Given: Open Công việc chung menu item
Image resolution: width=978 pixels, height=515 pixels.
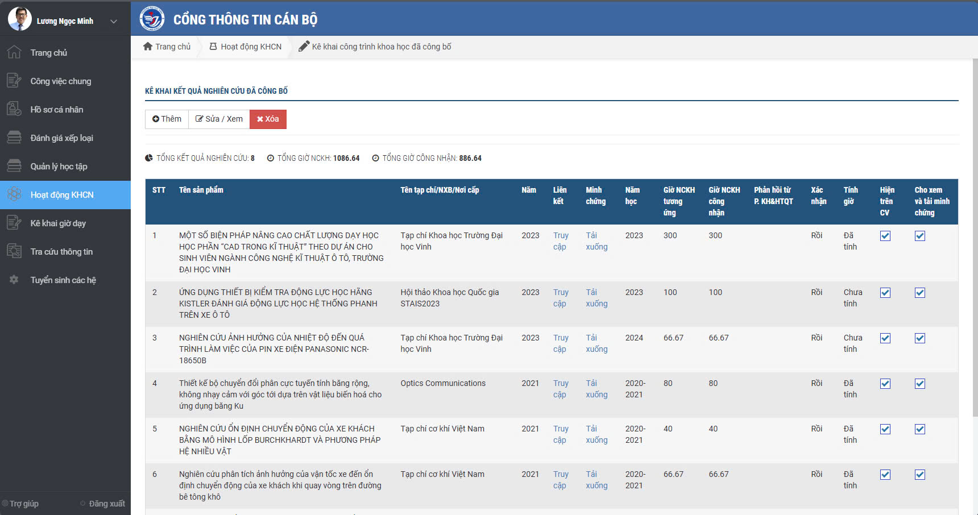Looking at the screenshot, I should [65, 81].
